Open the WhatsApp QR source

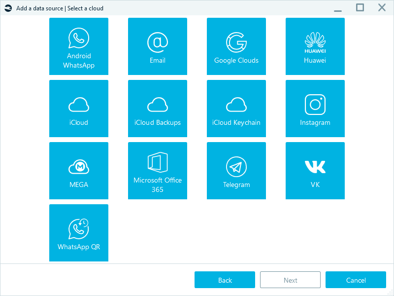(79, 232)
